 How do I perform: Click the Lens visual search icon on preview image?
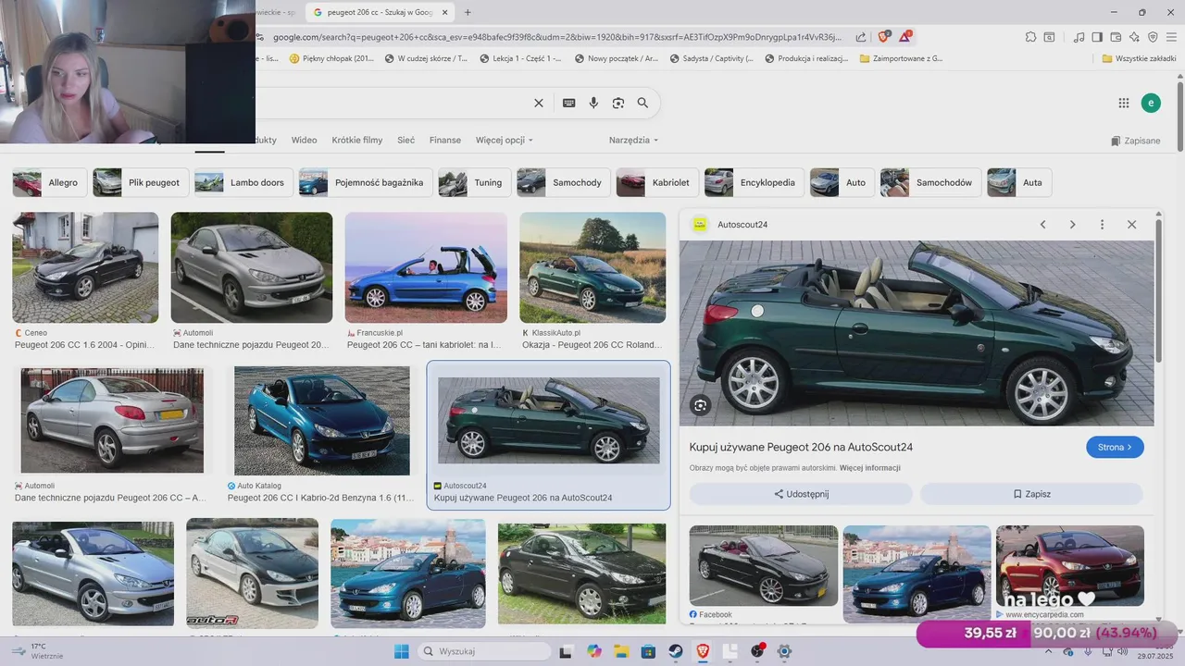click(x=700, y=405)
